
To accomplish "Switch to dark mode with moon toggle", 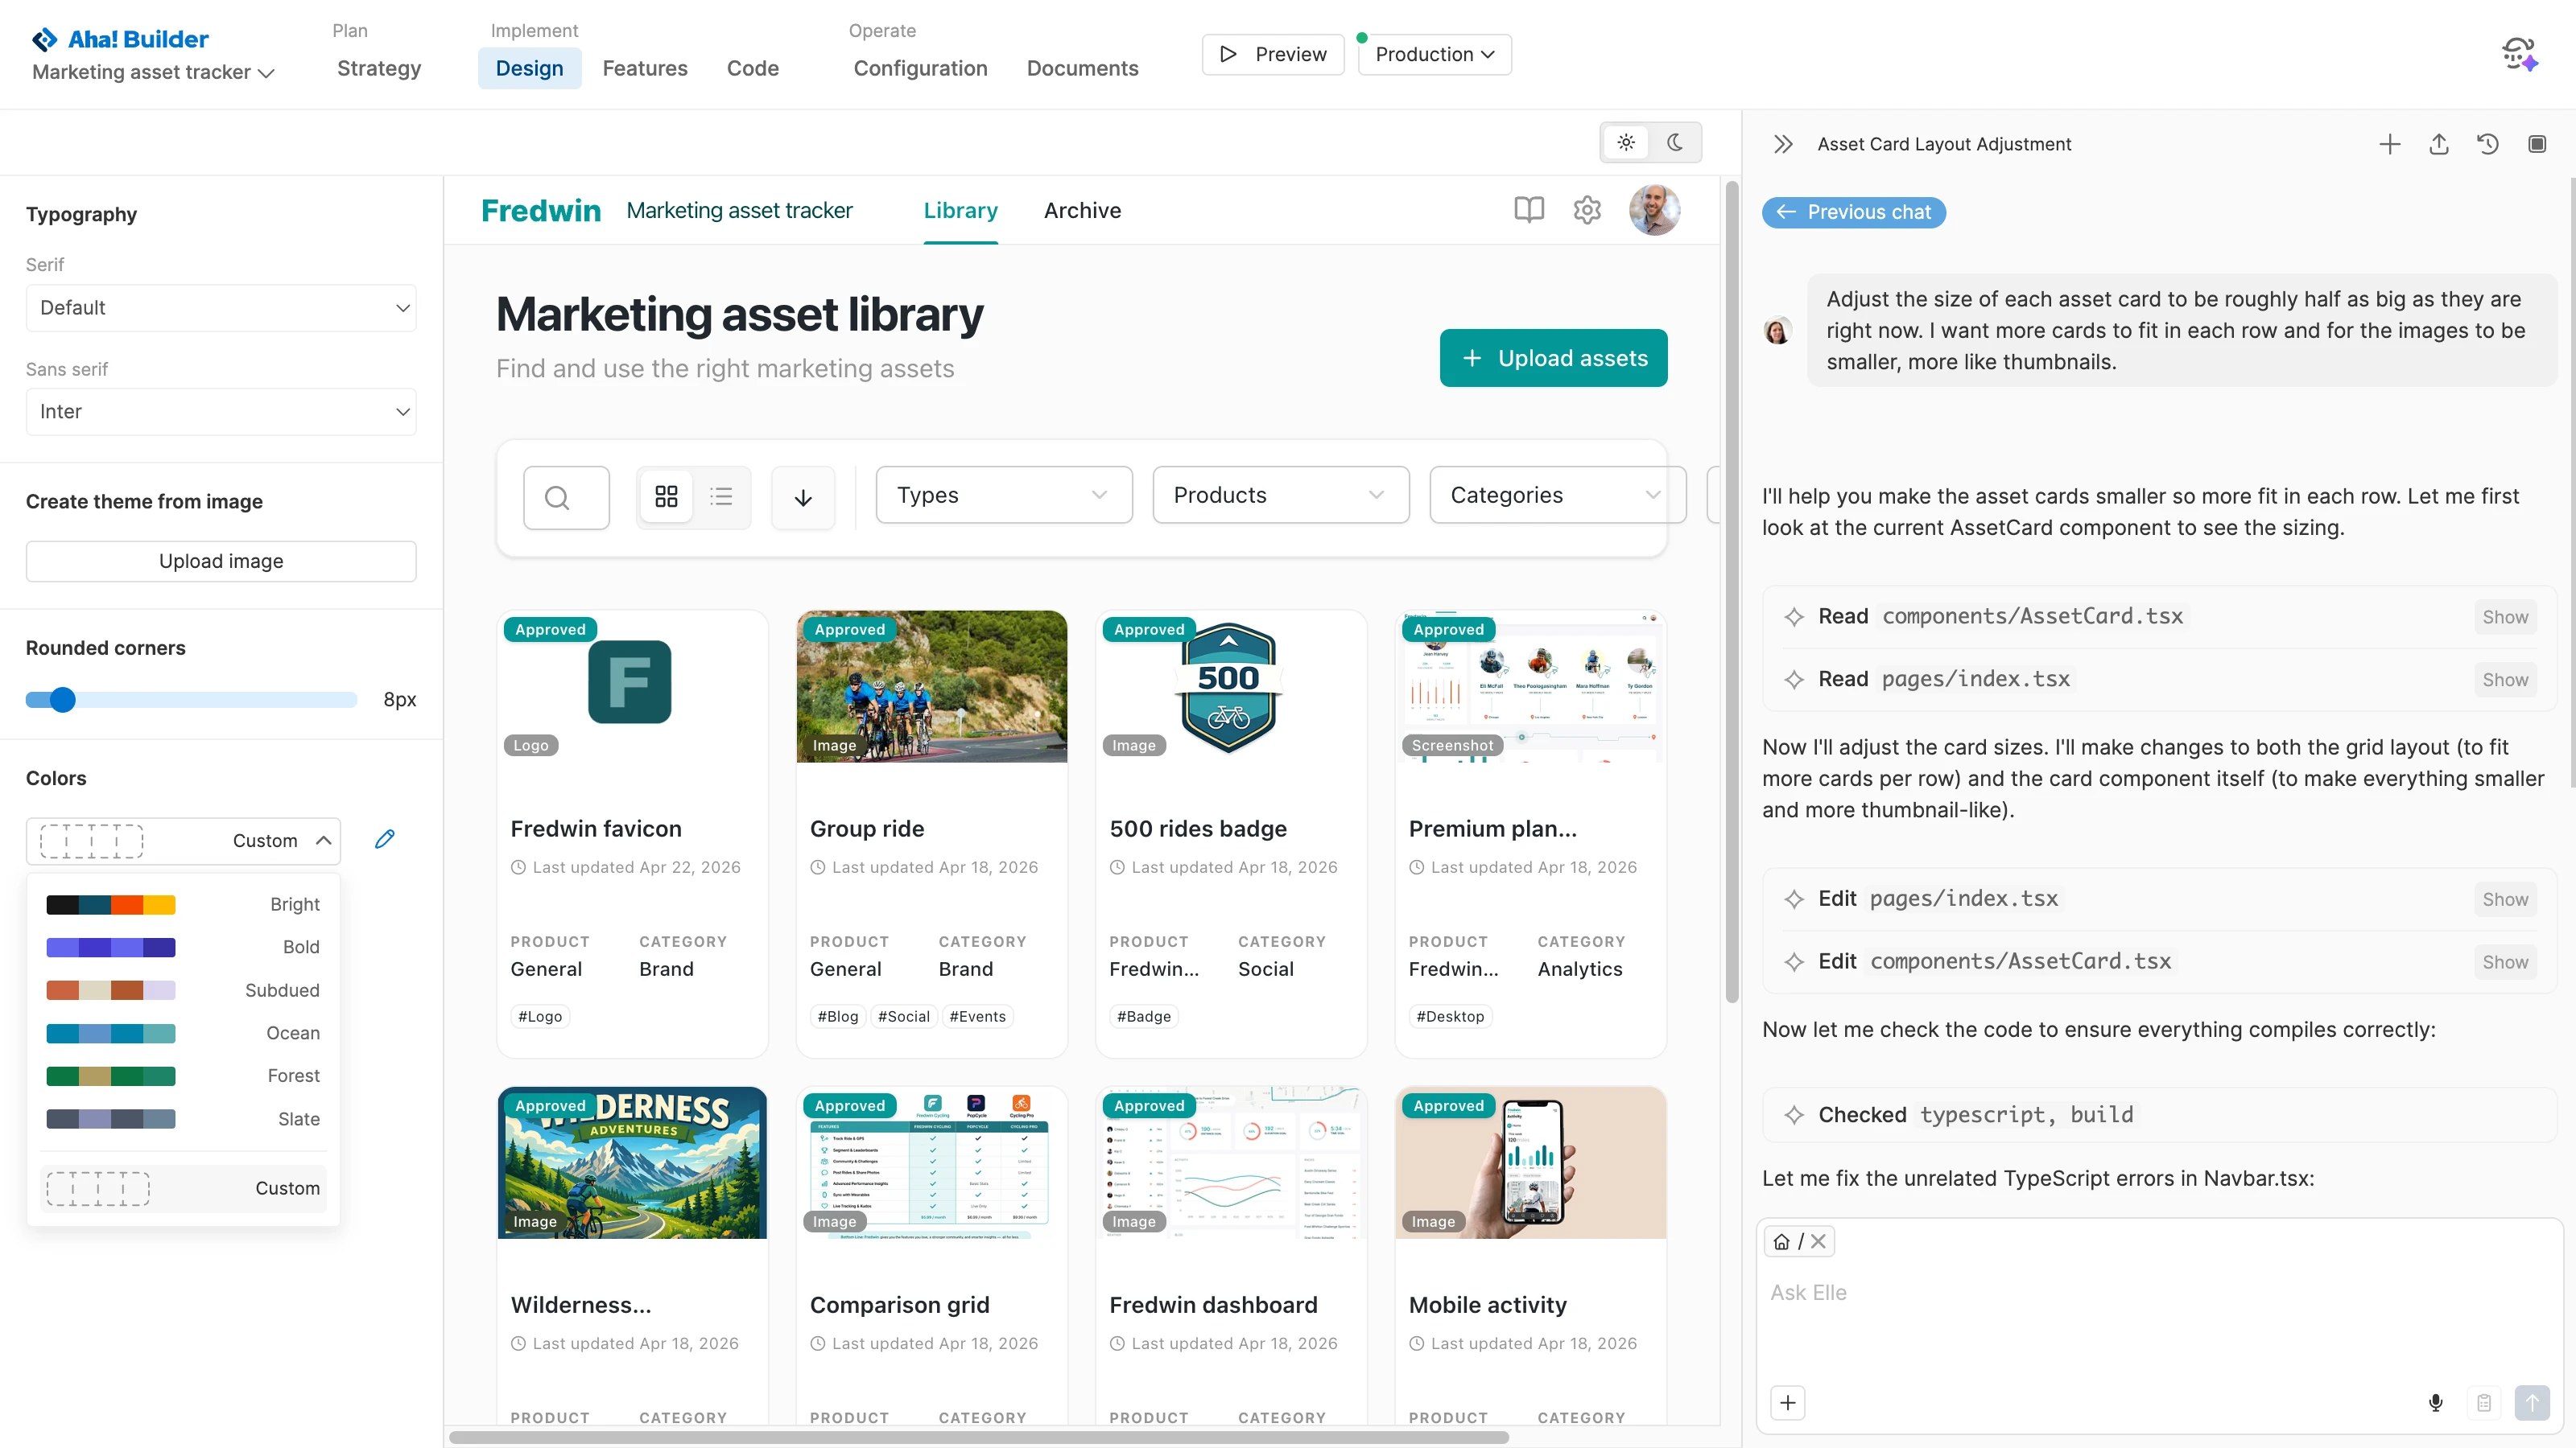I will click(x=1675, y=142).
